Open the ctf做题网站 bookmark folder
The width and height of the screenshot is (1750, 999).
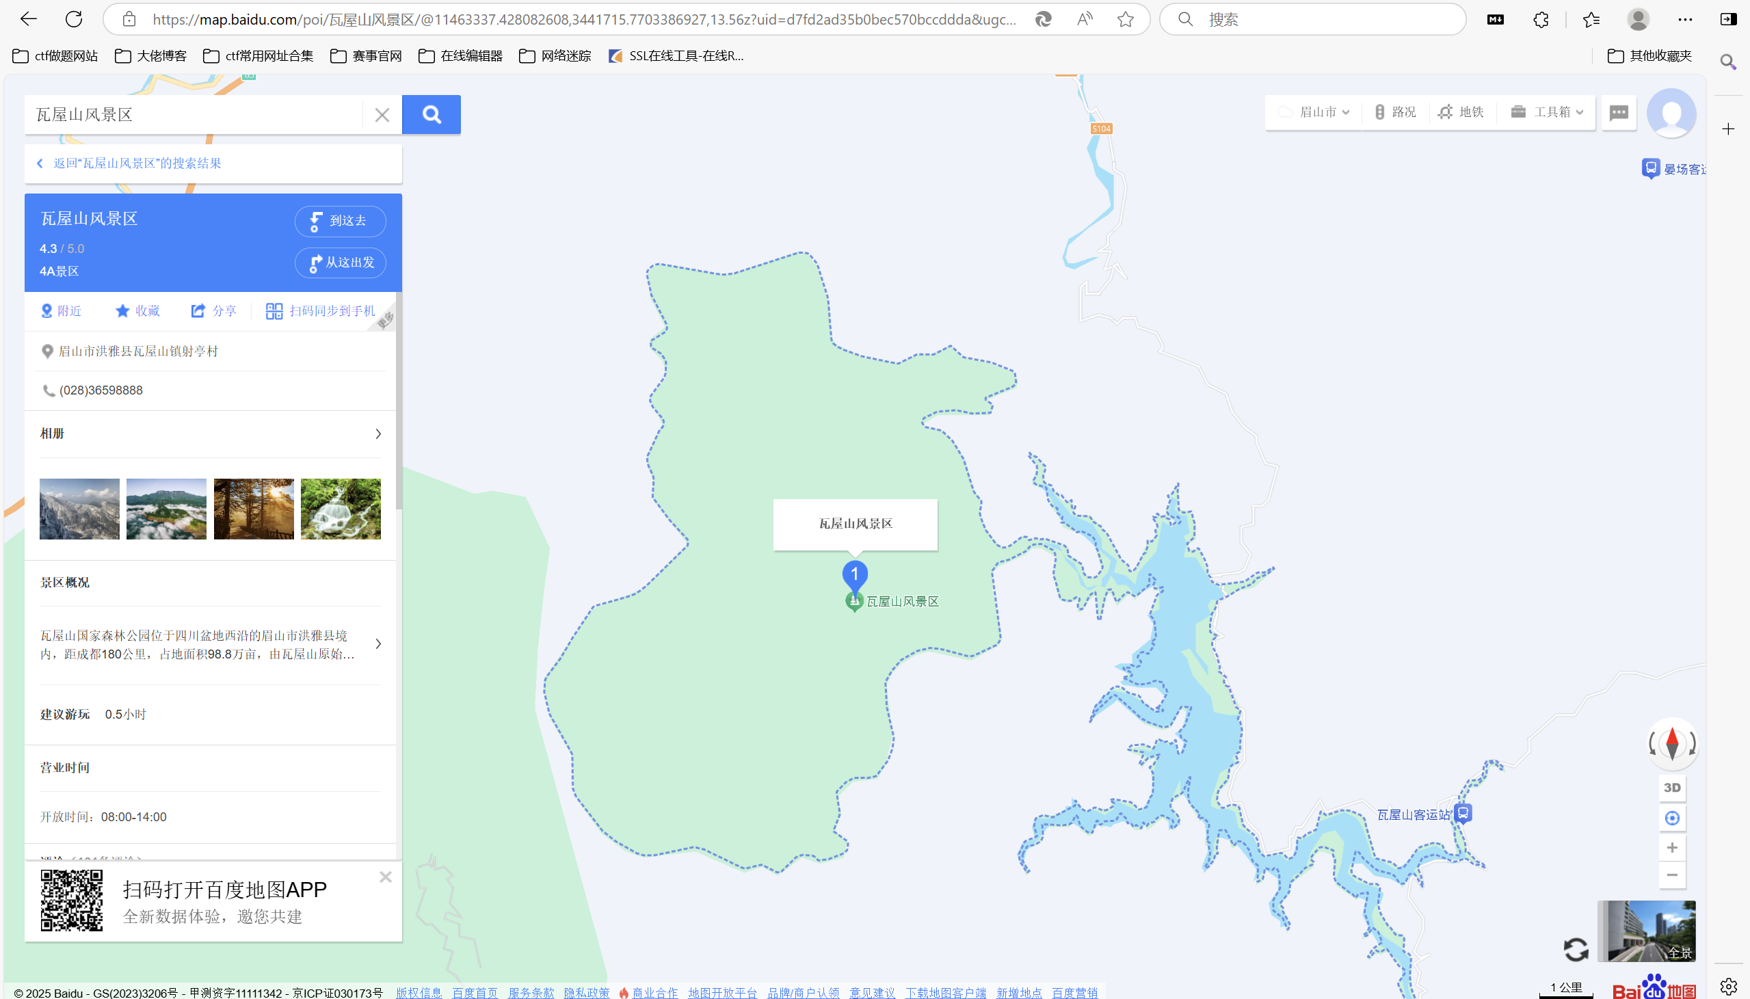point(55,56)
